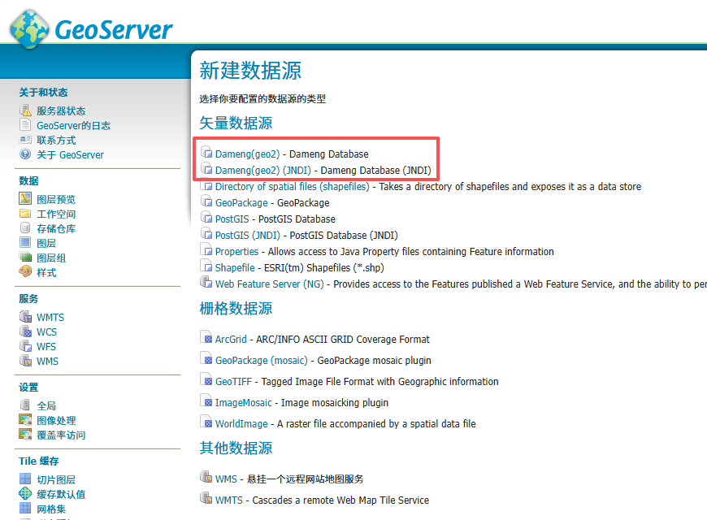The height and width of the screenshot is (520, 707).
Task: Click the WCS service icon
Action: 26,331
